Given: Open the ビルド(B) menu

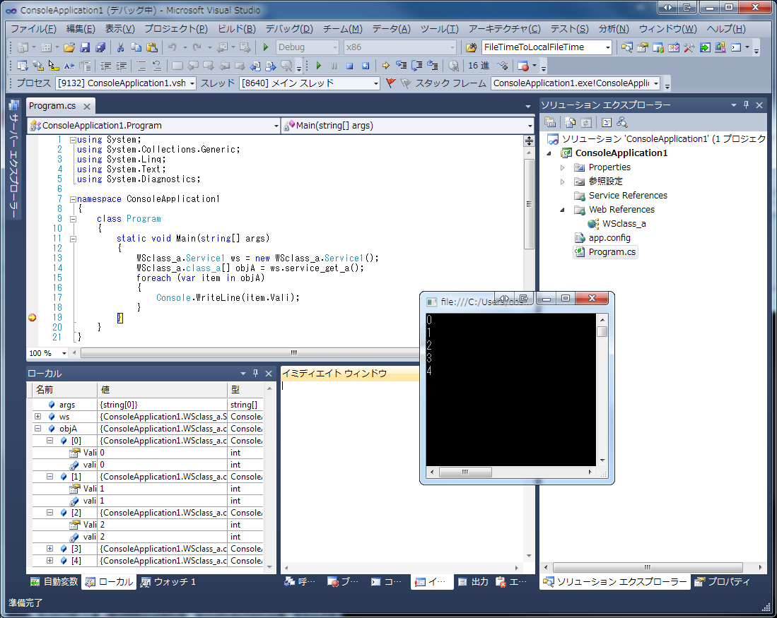Looking at the screenshot, I should (237, 29).
